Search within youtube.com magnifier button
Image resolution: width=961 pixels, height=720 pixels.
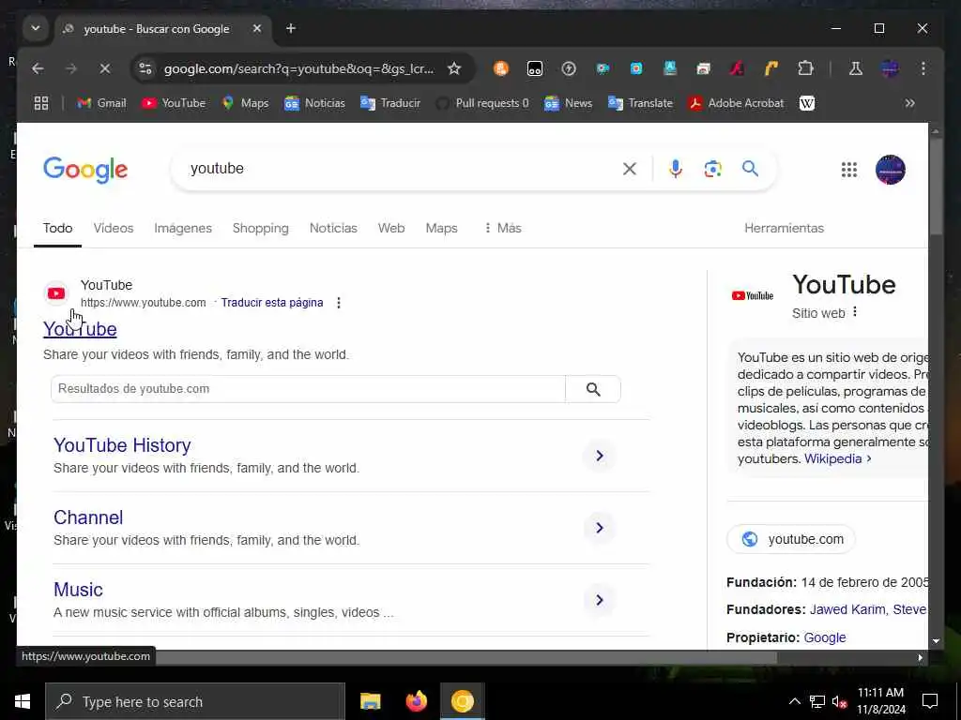click(593, 389)
